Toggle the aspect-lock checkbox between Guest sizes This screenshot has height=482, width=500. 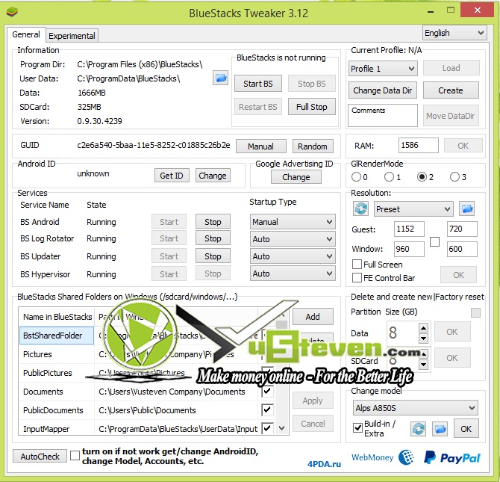point(434,242)
